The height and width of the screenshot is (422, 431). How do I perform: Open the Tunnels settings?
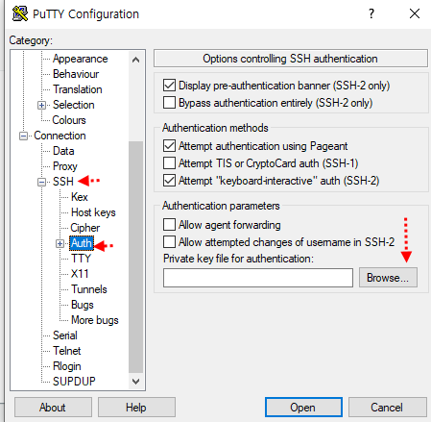click(x=89, y=289)
